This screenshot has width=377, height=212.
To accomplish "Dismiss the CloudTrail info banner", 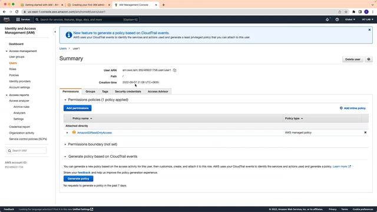I will [369, 30].
